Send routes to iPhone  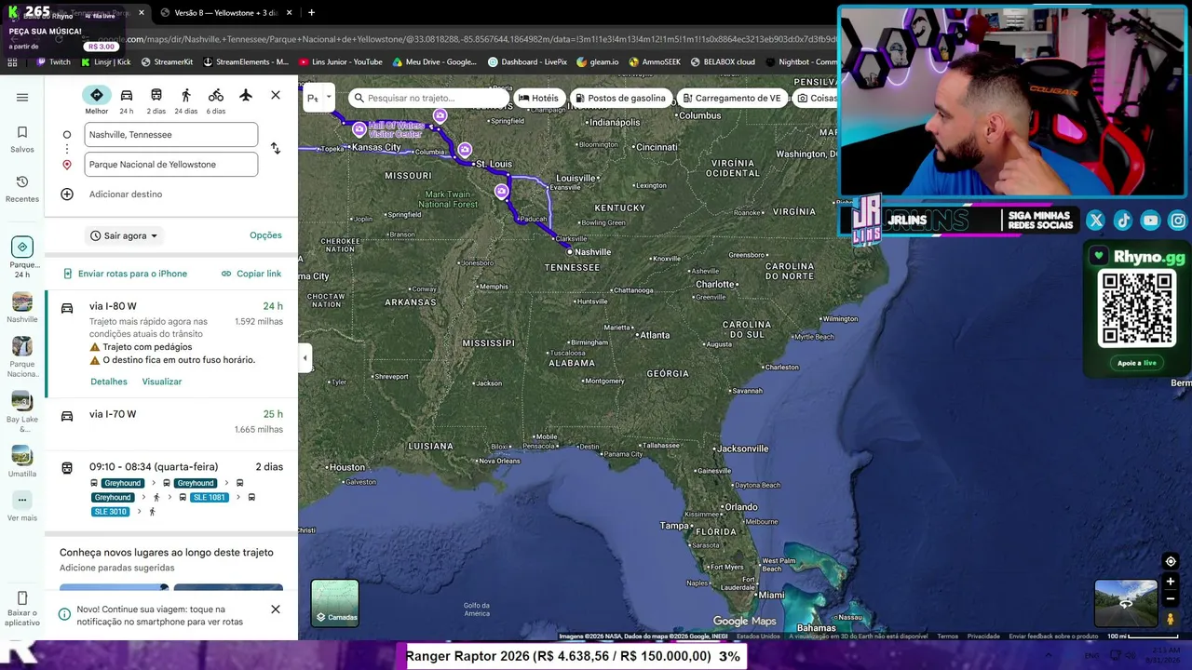coord(125,274)
